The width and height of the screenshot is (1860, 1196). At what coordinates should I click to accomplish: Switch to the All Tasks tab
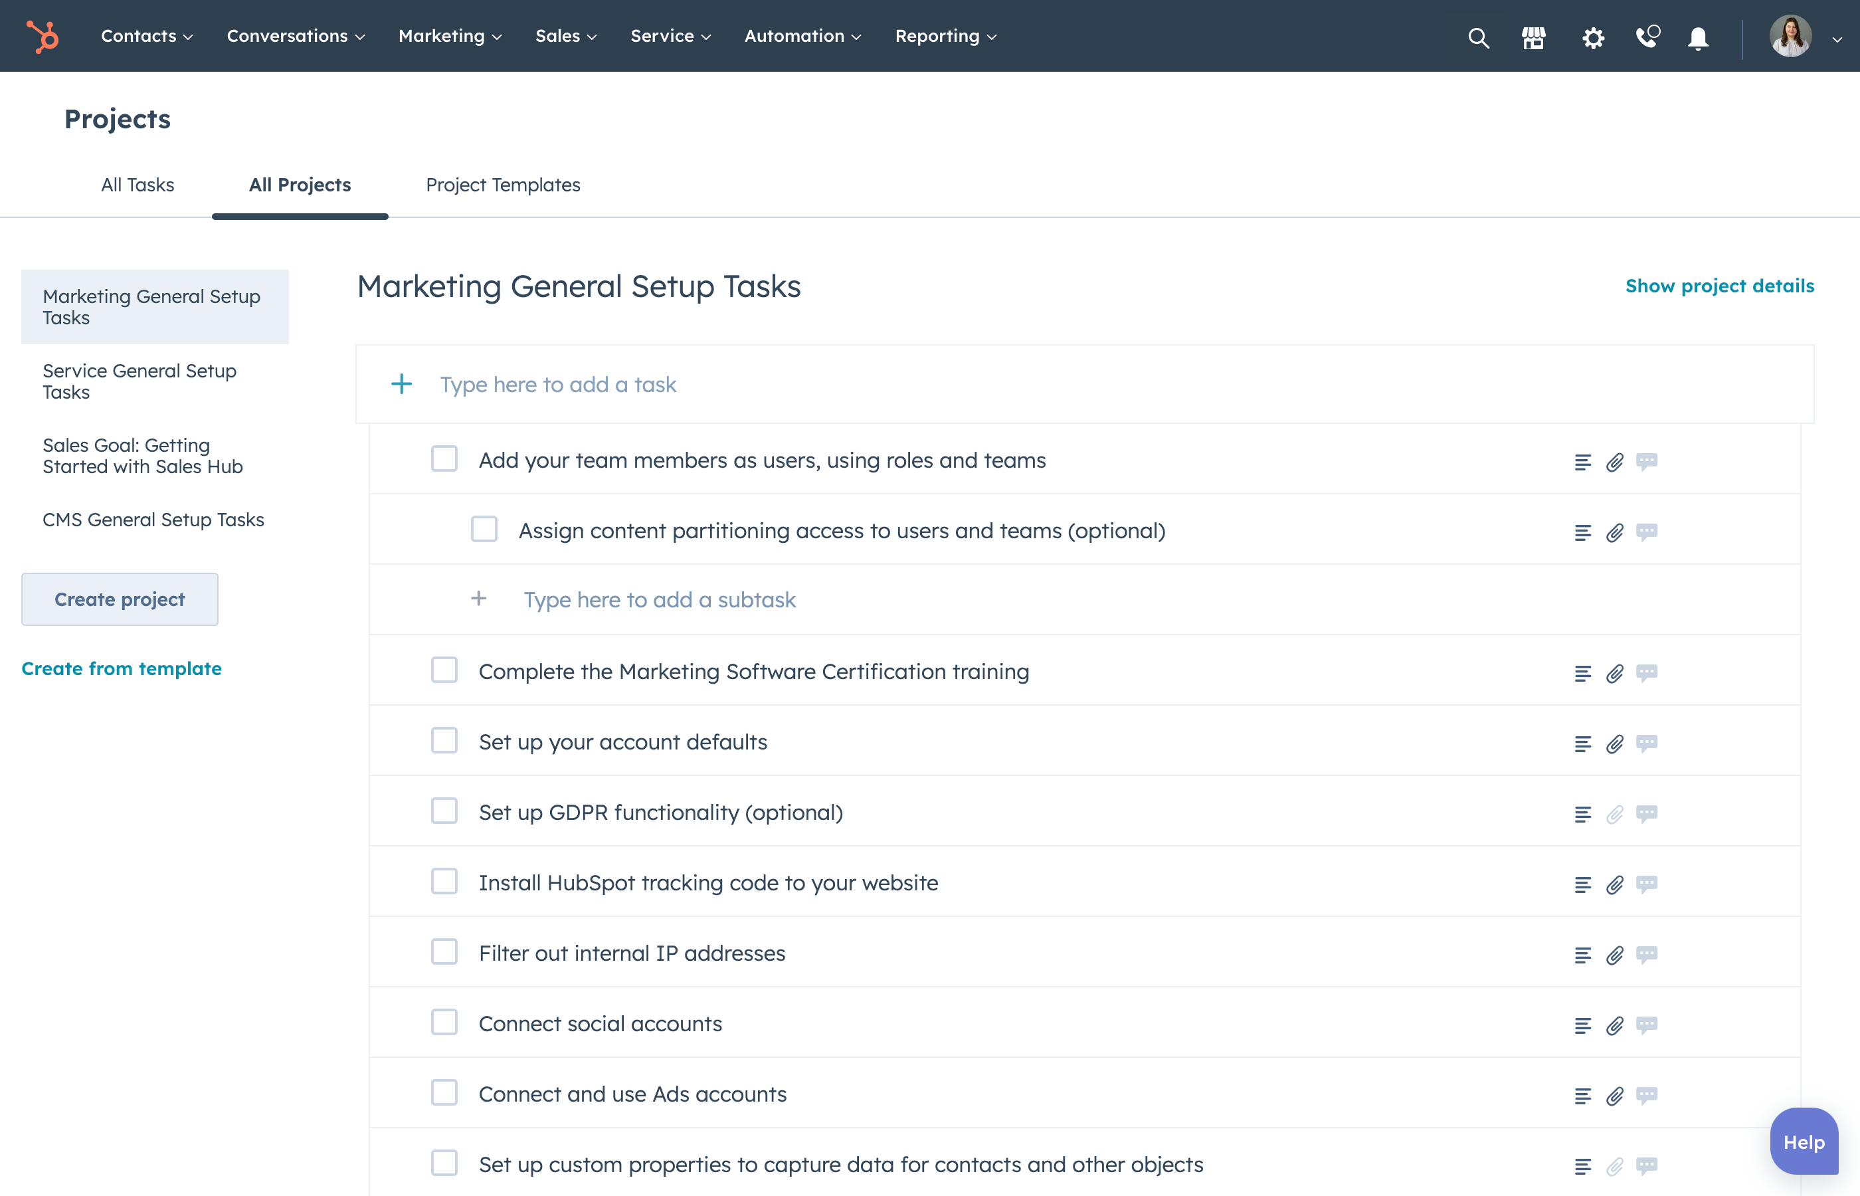point(138,185)
